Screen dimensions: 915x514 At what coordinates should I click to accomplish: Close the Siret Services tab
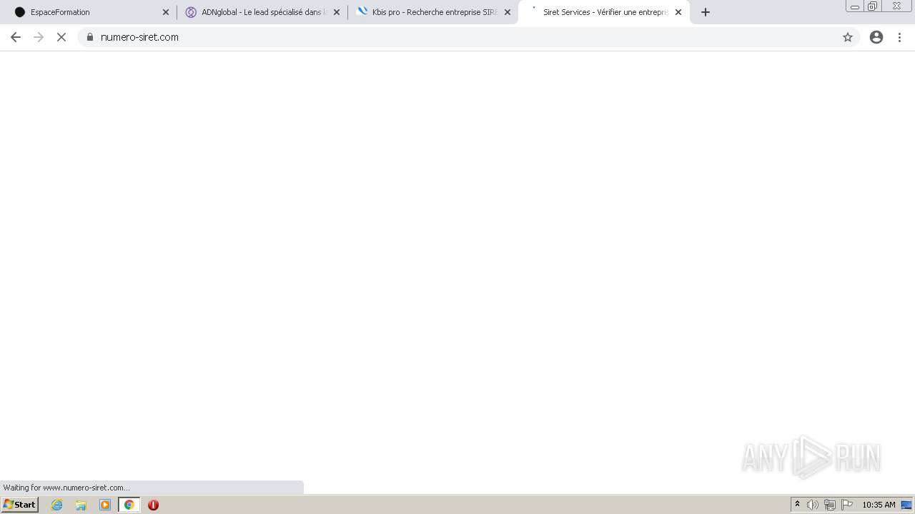[x=678, y=12]
